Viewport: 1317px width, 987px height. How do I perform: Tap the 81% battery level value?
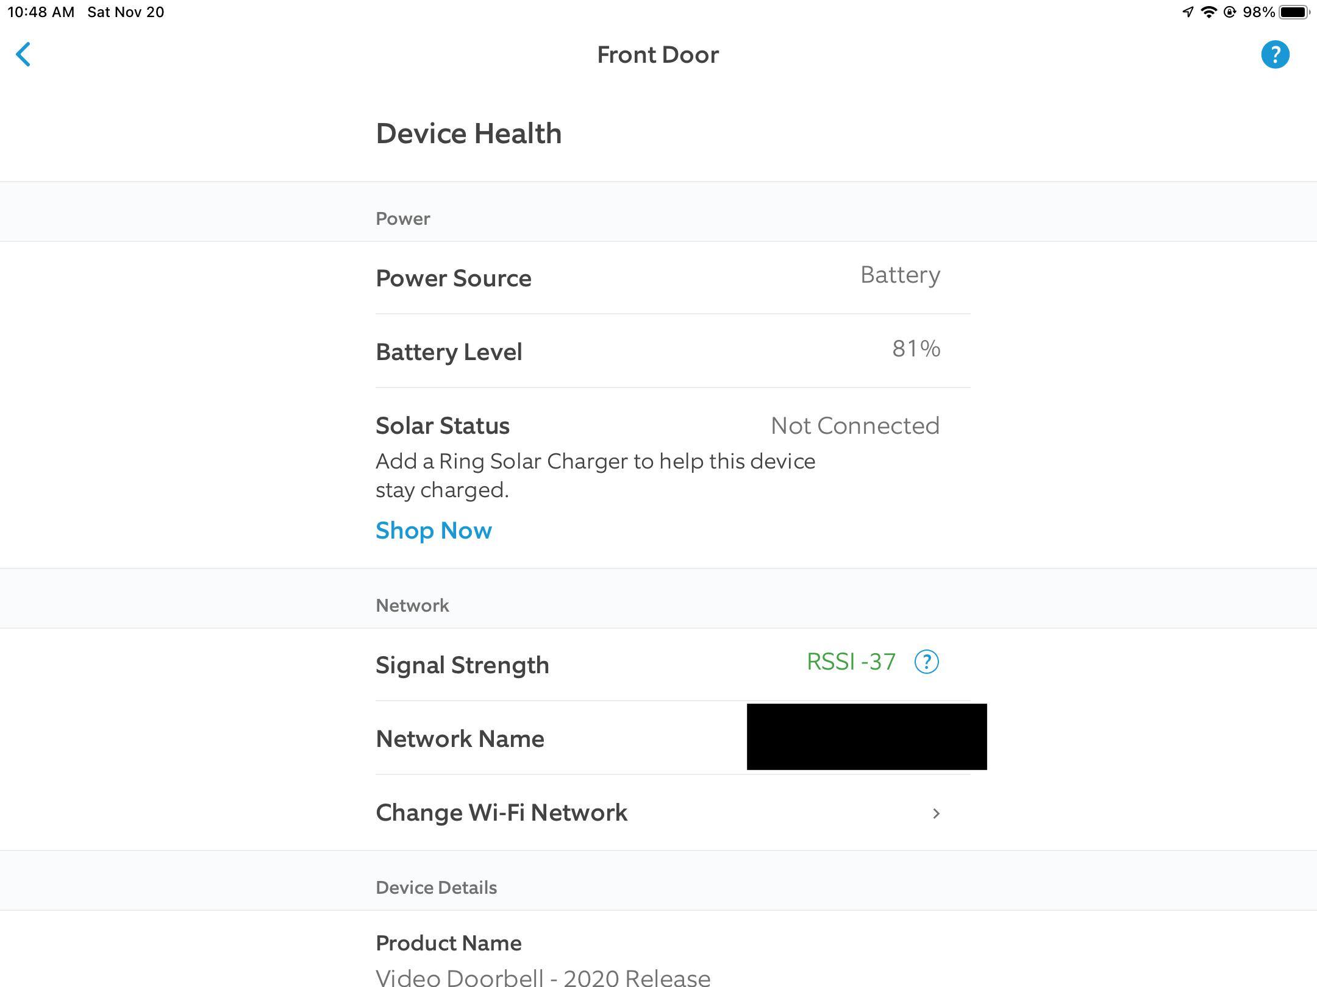pos(916,349)
